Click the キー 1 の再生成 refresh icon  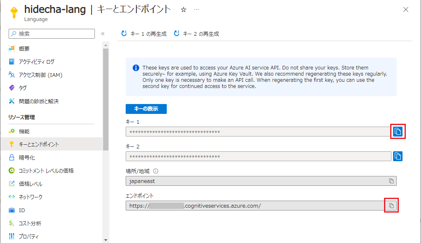(x=124, y=34)
